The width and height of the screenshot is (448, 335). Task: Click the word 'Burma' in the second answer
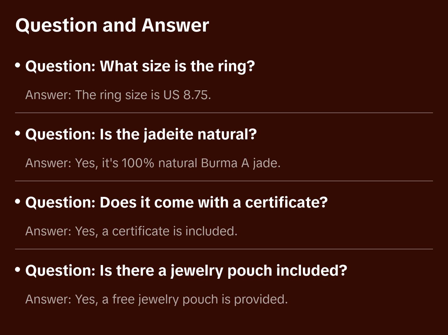click(219, 163)
